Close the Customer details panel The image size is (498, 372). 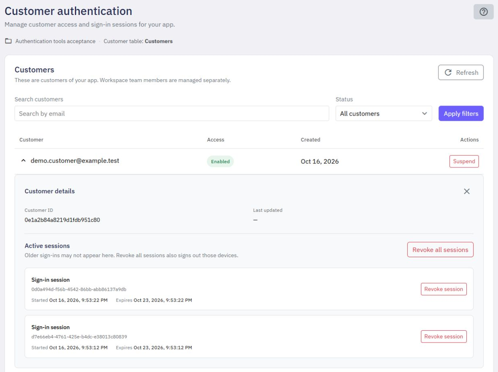click(x=467, y=191)
